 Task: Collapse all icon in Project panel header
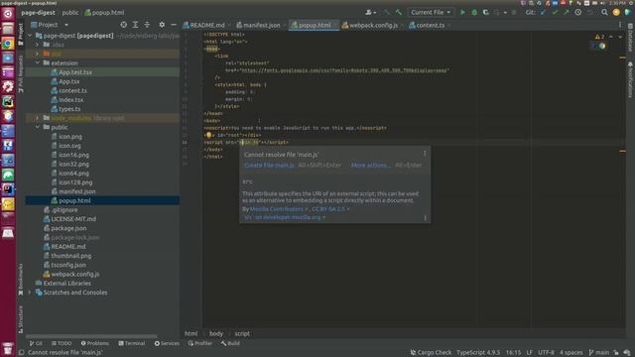tap(147, 25)
